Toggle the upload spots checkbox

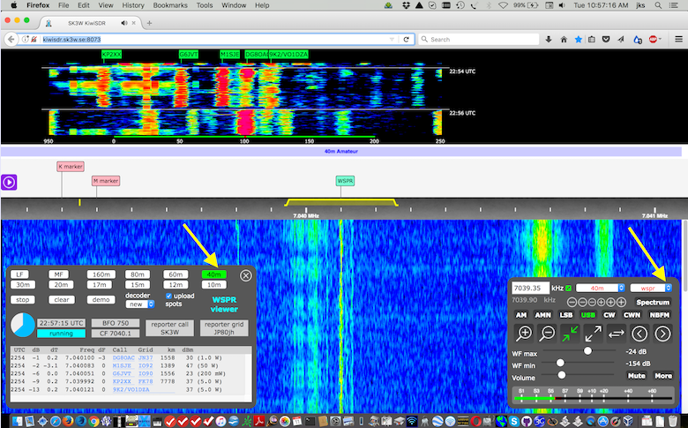pyautogui.click(x=169, y=296)
